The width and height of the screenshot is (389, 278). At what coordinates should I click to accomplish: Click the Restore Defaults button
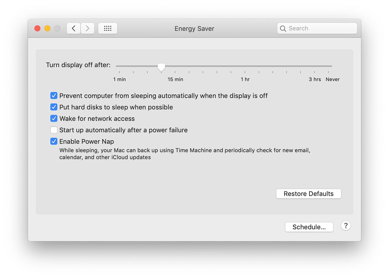[308, 194]
